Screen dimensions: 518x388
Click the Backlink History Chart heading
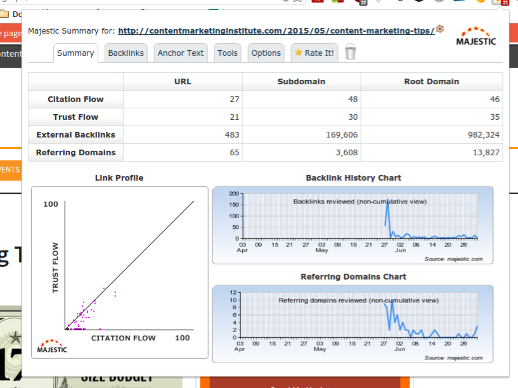tap(354, 178)
